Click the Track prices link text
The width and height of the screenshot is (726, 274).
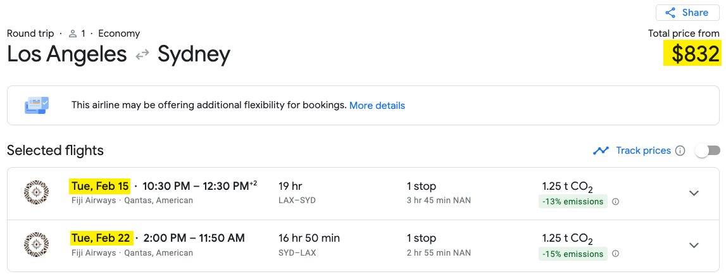tap(643, 151)
